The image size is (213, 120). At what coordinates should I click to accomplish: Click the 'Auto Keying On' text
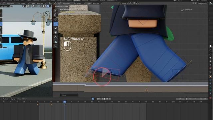coord(188,10)
